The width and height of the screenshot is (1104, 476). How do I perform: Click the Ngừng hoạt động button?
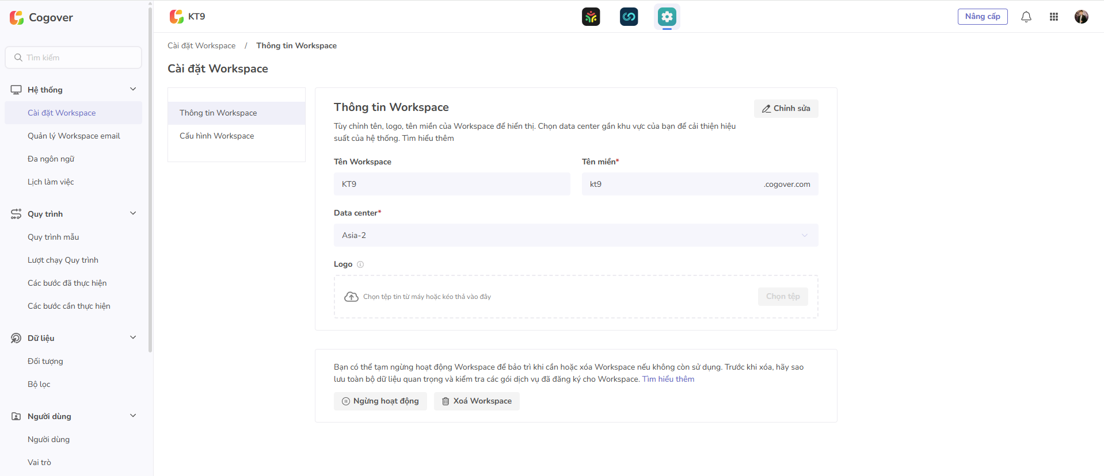(380, 401)
